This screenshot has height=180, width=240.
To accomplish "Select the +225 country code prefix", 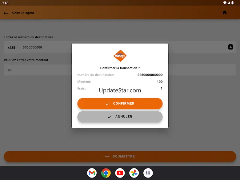I will point(11,48).
